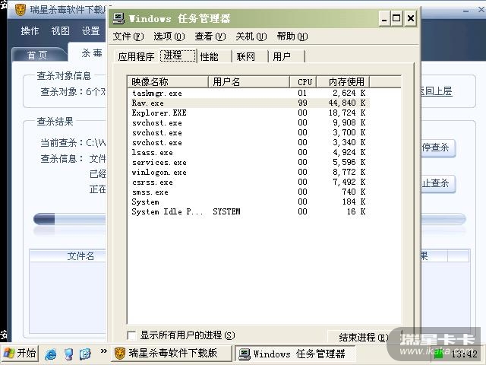Sort by 用户名 column header

tap(249, 82)
